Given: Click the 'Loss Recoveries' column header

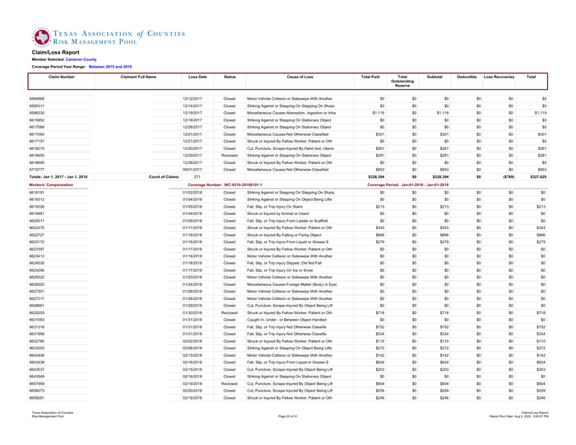Looking at the screenshot, I should (x=499, y=77).
